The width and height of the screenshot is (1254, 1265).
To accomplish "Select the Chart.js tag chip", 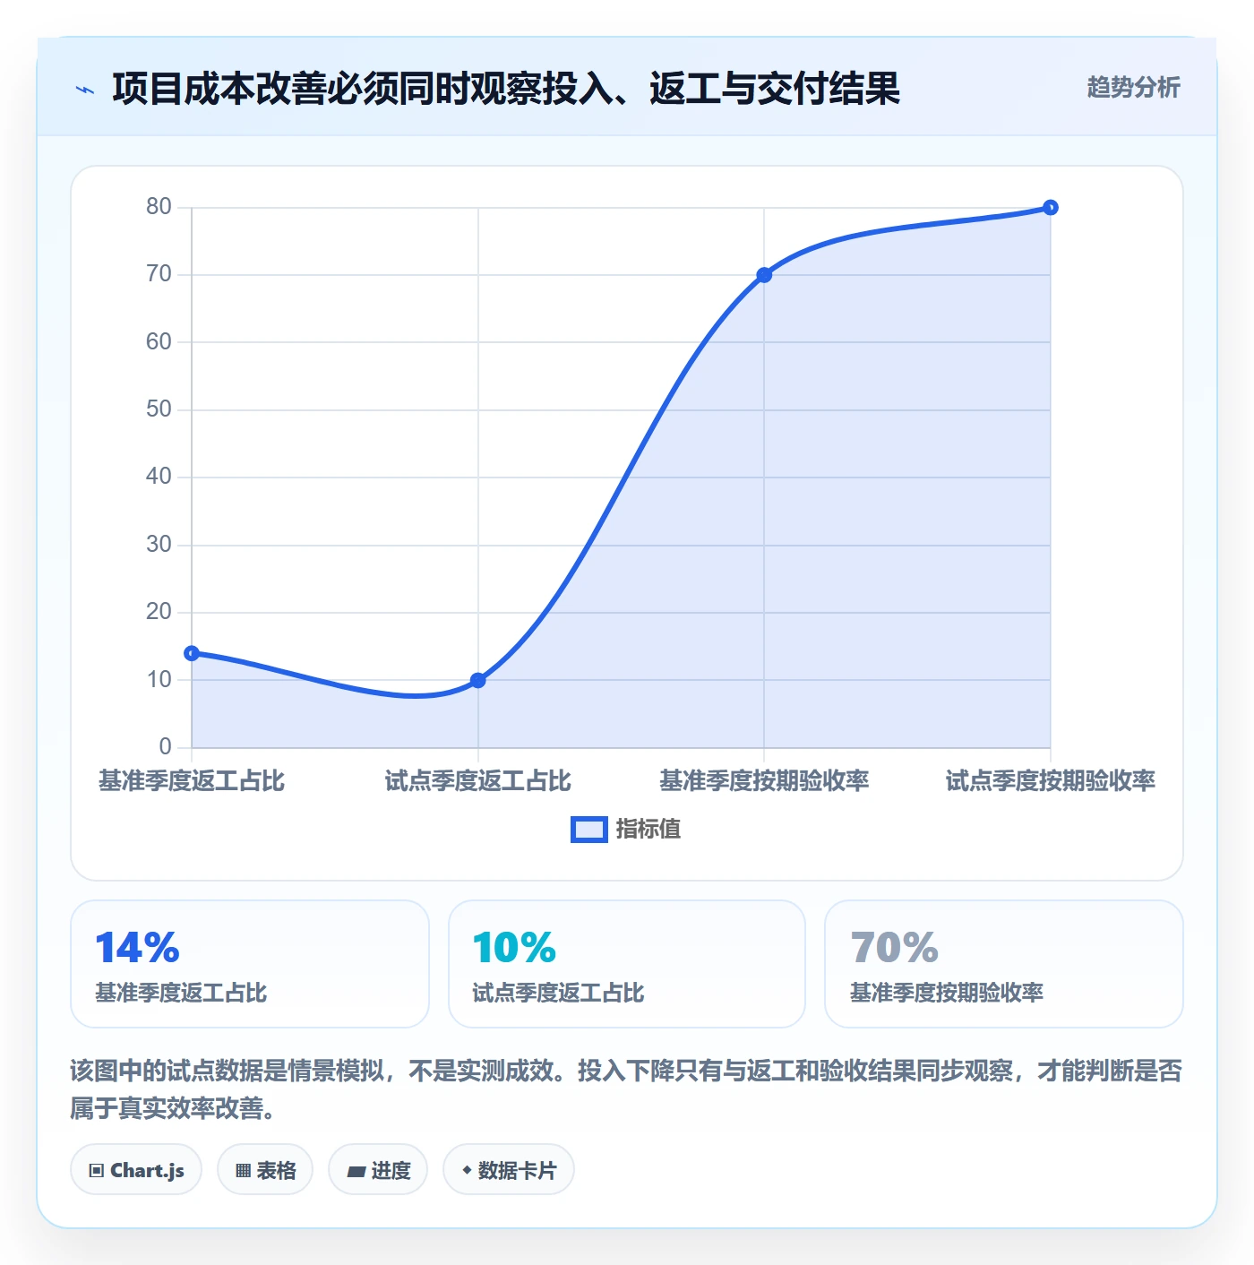I will (136, 1170).
